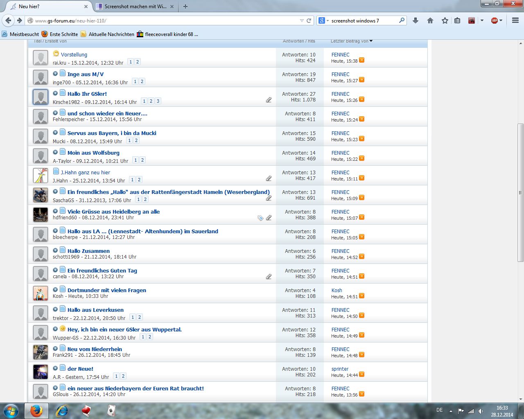Open the bookmarks list icon
Viewport: 524px width, 419px height.
click(458, 20)
